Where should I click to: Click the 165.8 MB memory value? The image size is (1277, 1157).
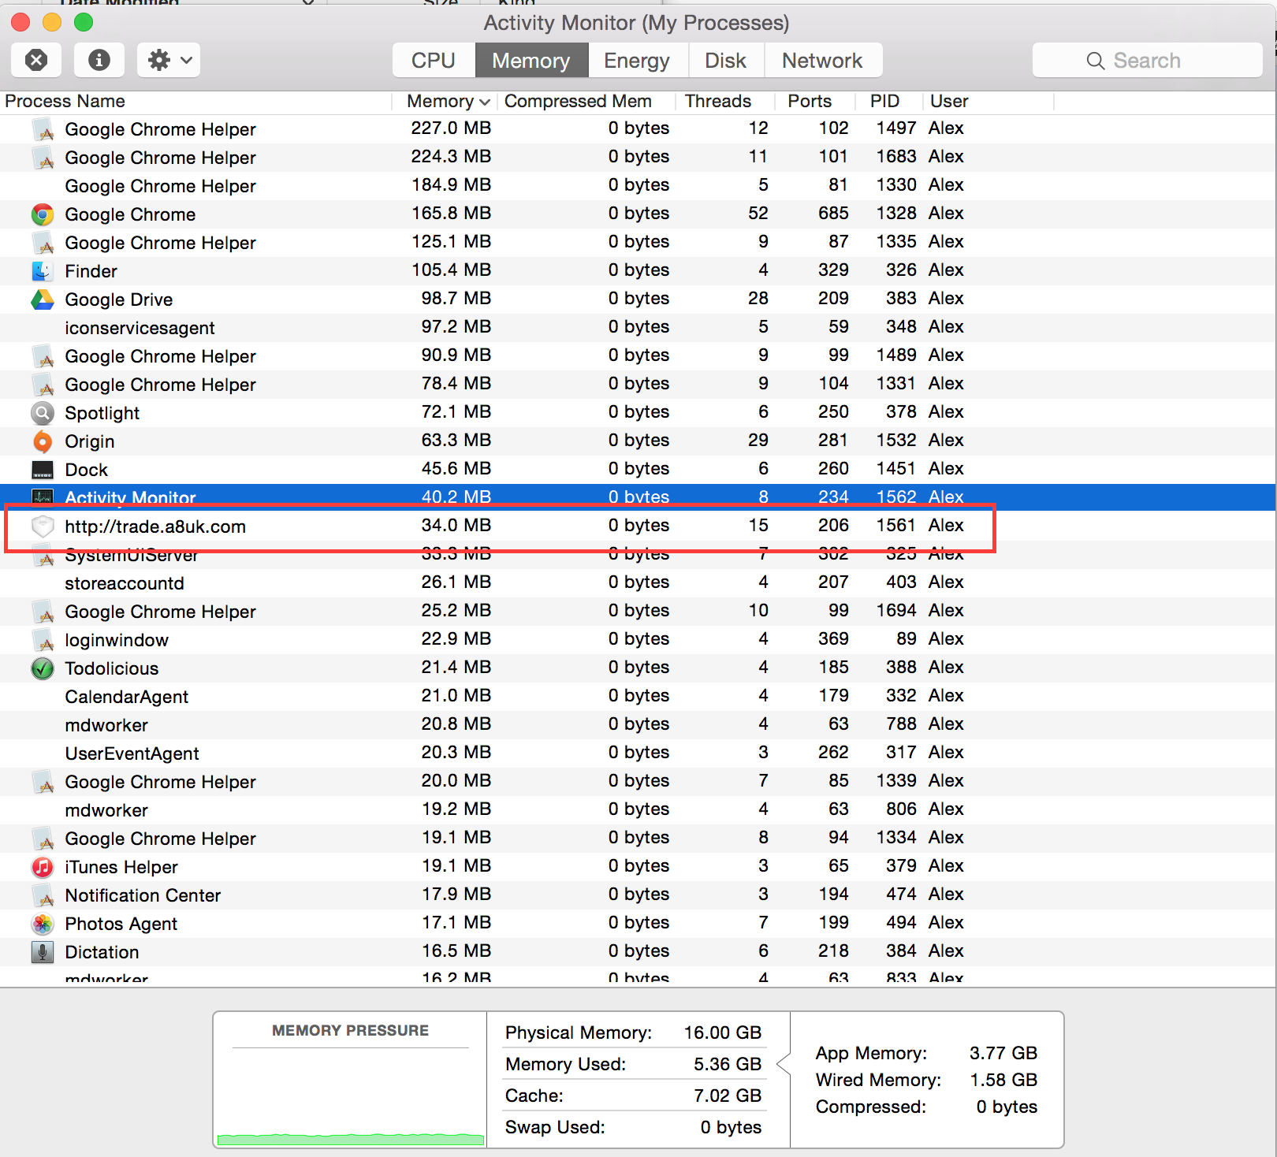click(x=451, y=213)
